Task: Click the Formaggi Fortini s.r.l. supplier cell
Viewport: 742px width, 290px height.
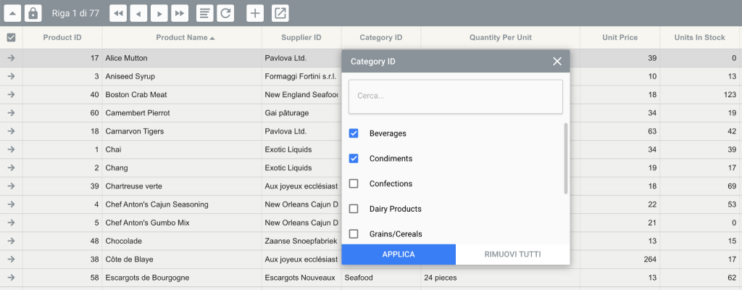Action: (x=301, y=76)
